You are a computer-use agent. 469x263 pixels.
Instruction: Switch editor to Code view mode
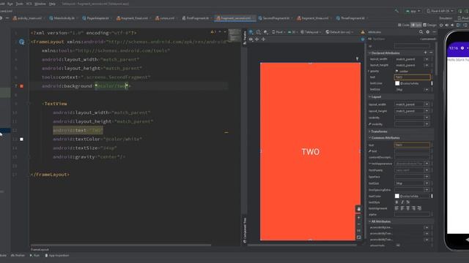point(404,25)
